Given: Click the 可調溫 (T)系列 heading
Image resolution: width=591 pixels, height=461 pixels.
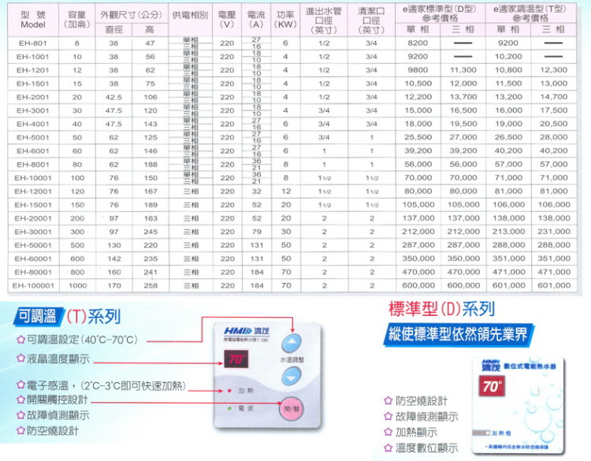Looking at the screenshot, I should click(68, 317).
